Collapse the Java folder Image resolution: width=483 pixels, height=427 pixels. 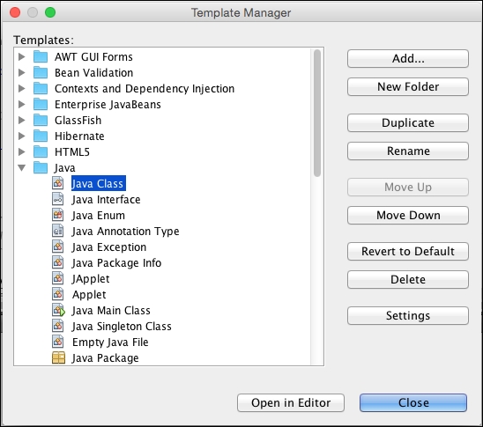(x=21, y=168)
